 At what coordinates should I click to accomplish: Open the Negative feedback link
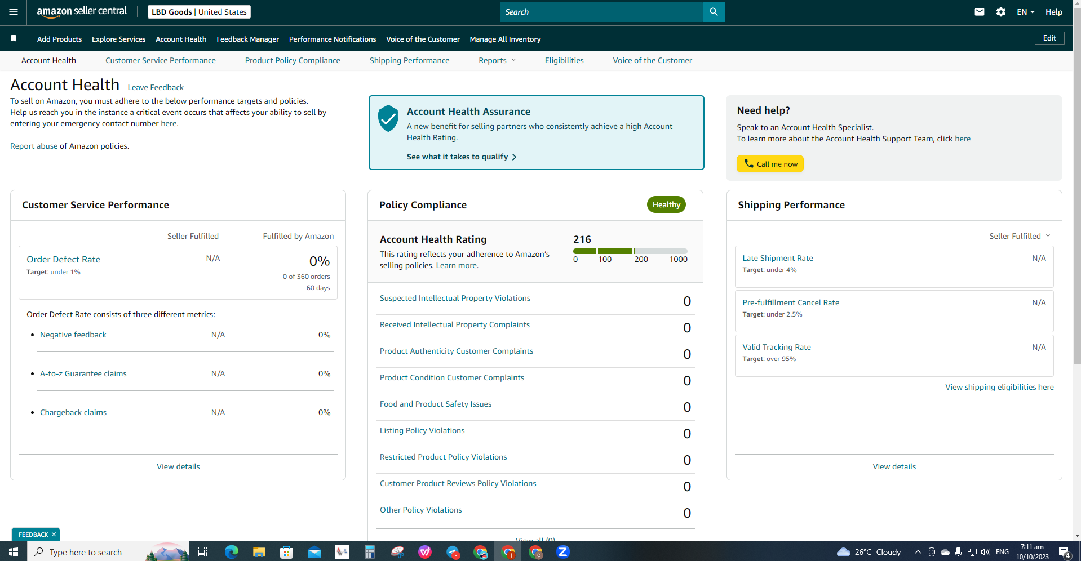pos(73,335)
